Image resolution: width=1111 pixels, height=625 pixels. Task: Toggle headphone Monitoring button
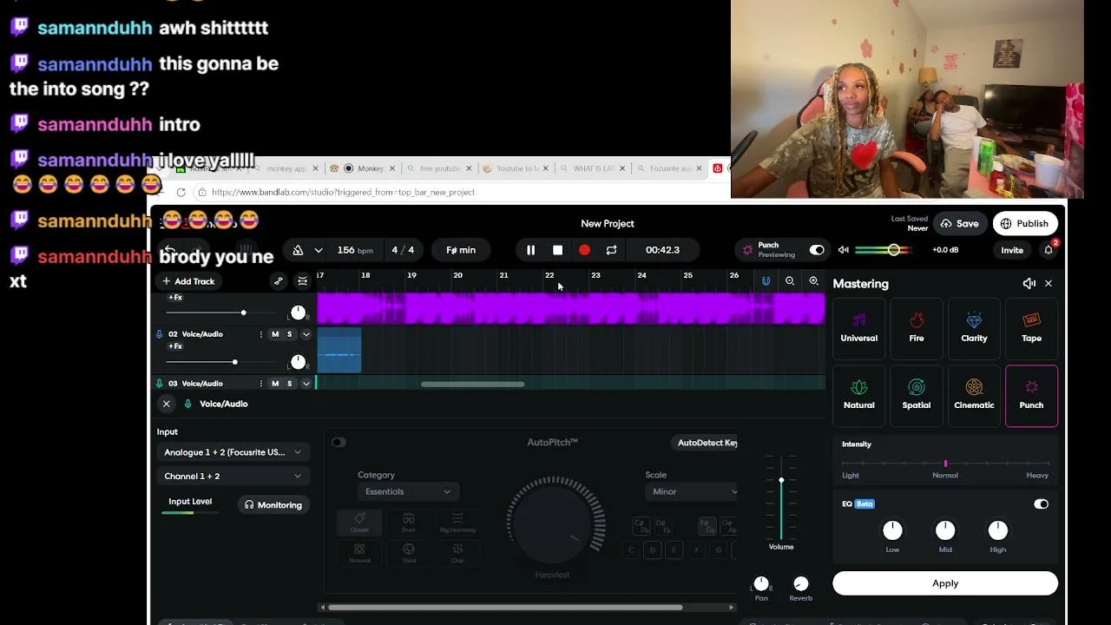[x=273, y=505]
